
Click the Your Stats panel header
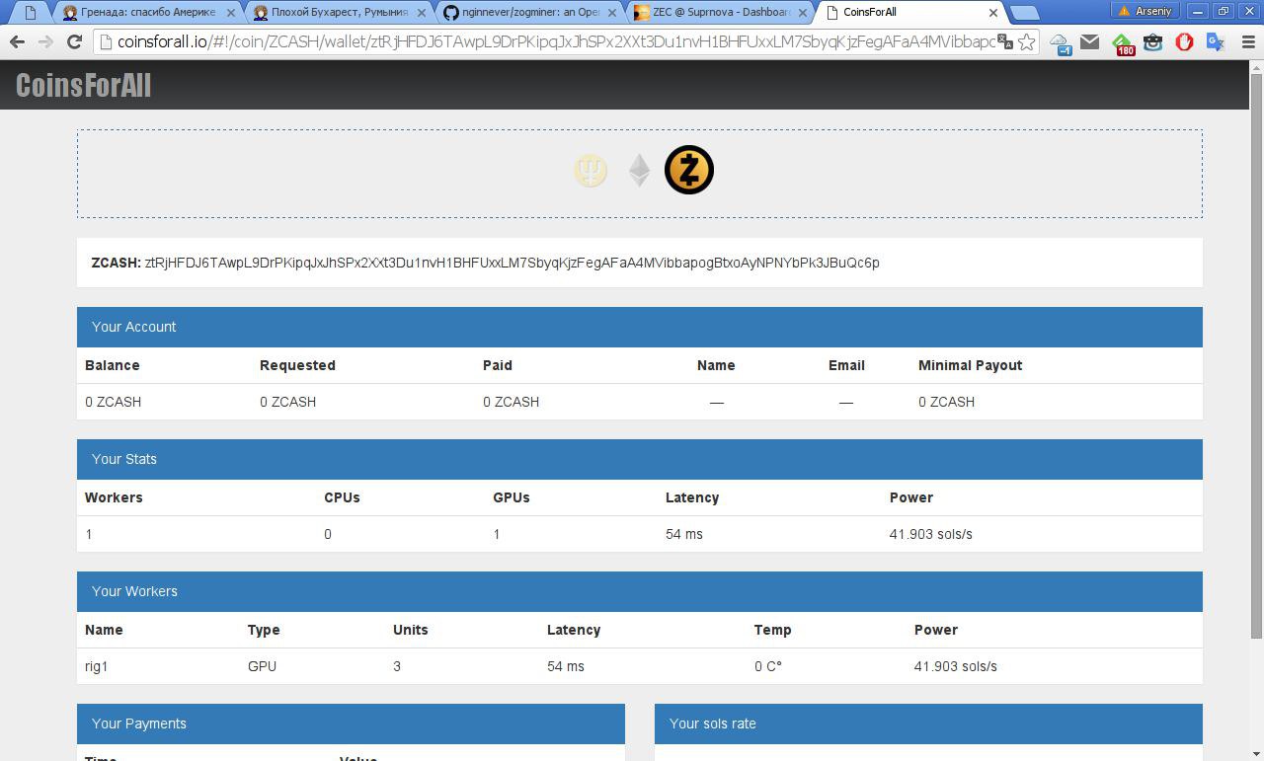[640, 459]
